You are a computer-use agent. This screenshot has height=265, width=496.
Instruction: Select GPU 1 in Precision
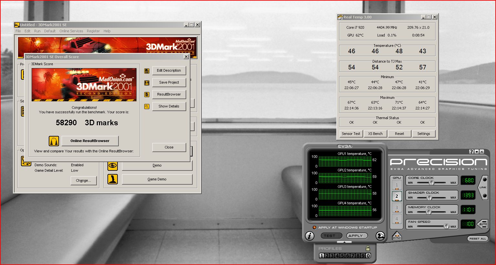[x=397, y=185]
